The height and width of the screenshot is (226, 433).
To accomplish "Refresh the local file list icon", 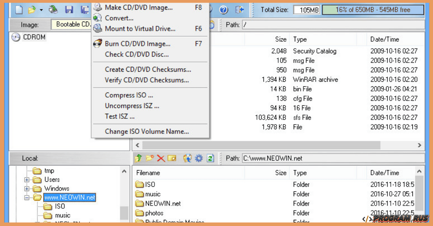I will [x=210, y=158].
